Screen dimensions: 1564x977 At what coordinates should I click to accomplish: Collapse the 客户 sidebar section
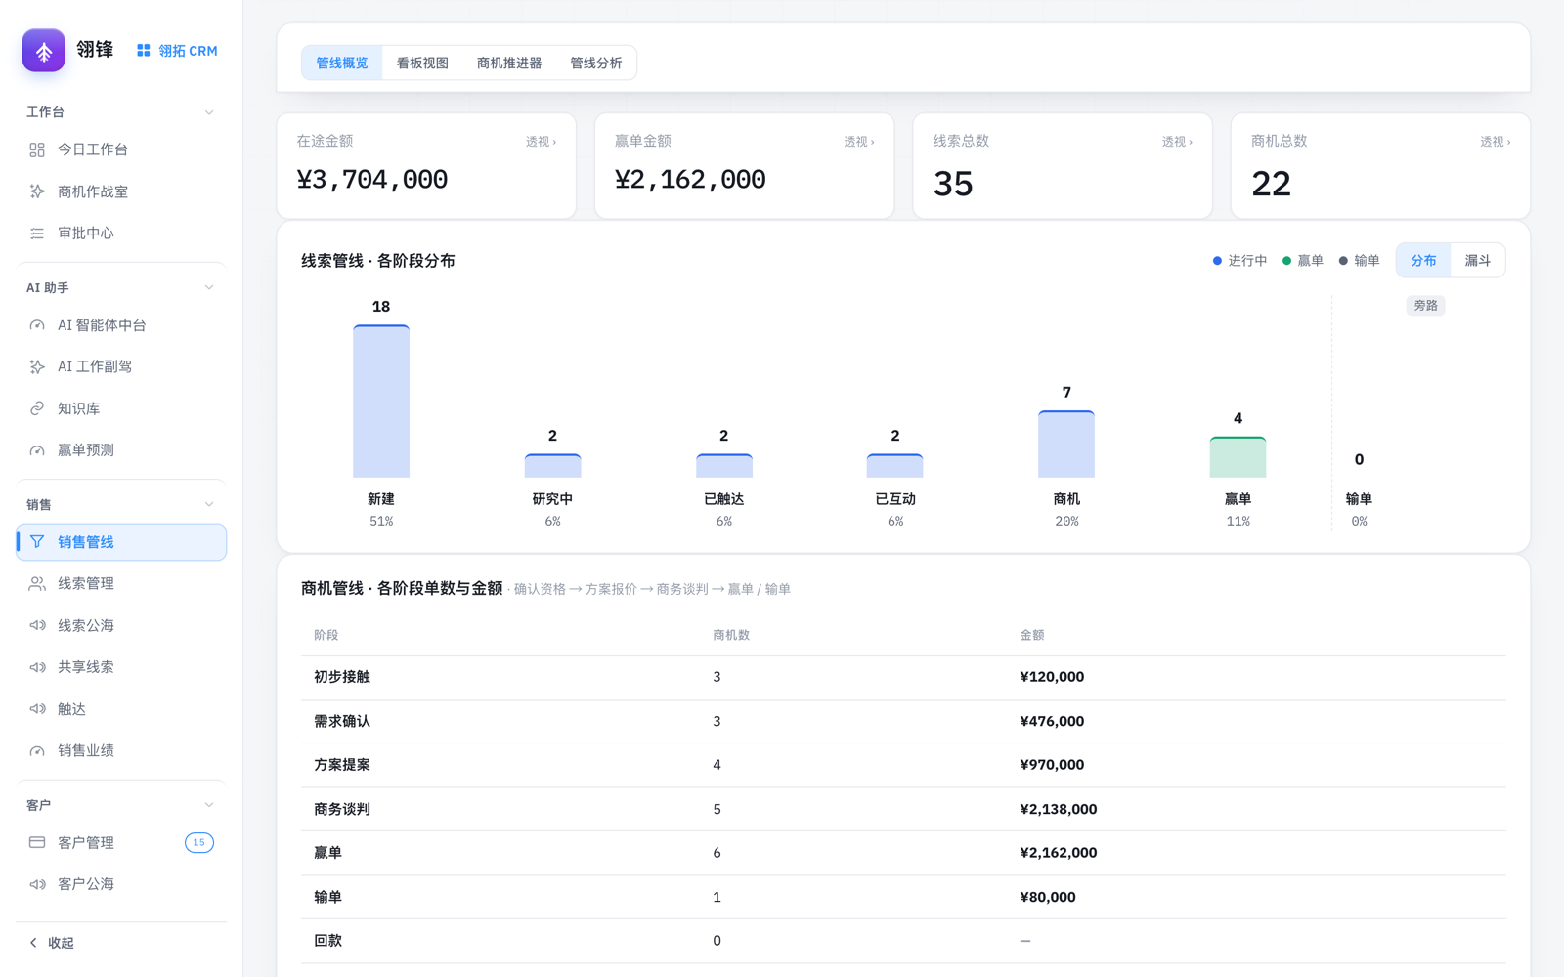coord(209,805)
